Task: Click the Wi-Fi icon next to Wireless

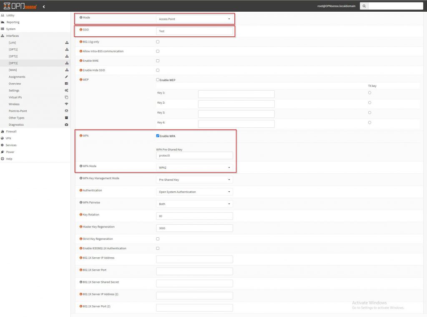Action: 66,104
